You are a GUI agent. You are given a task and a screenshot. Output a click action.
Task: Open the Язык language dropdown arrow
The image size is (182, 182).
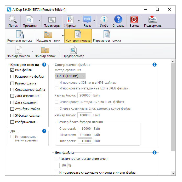click(94, 21)
